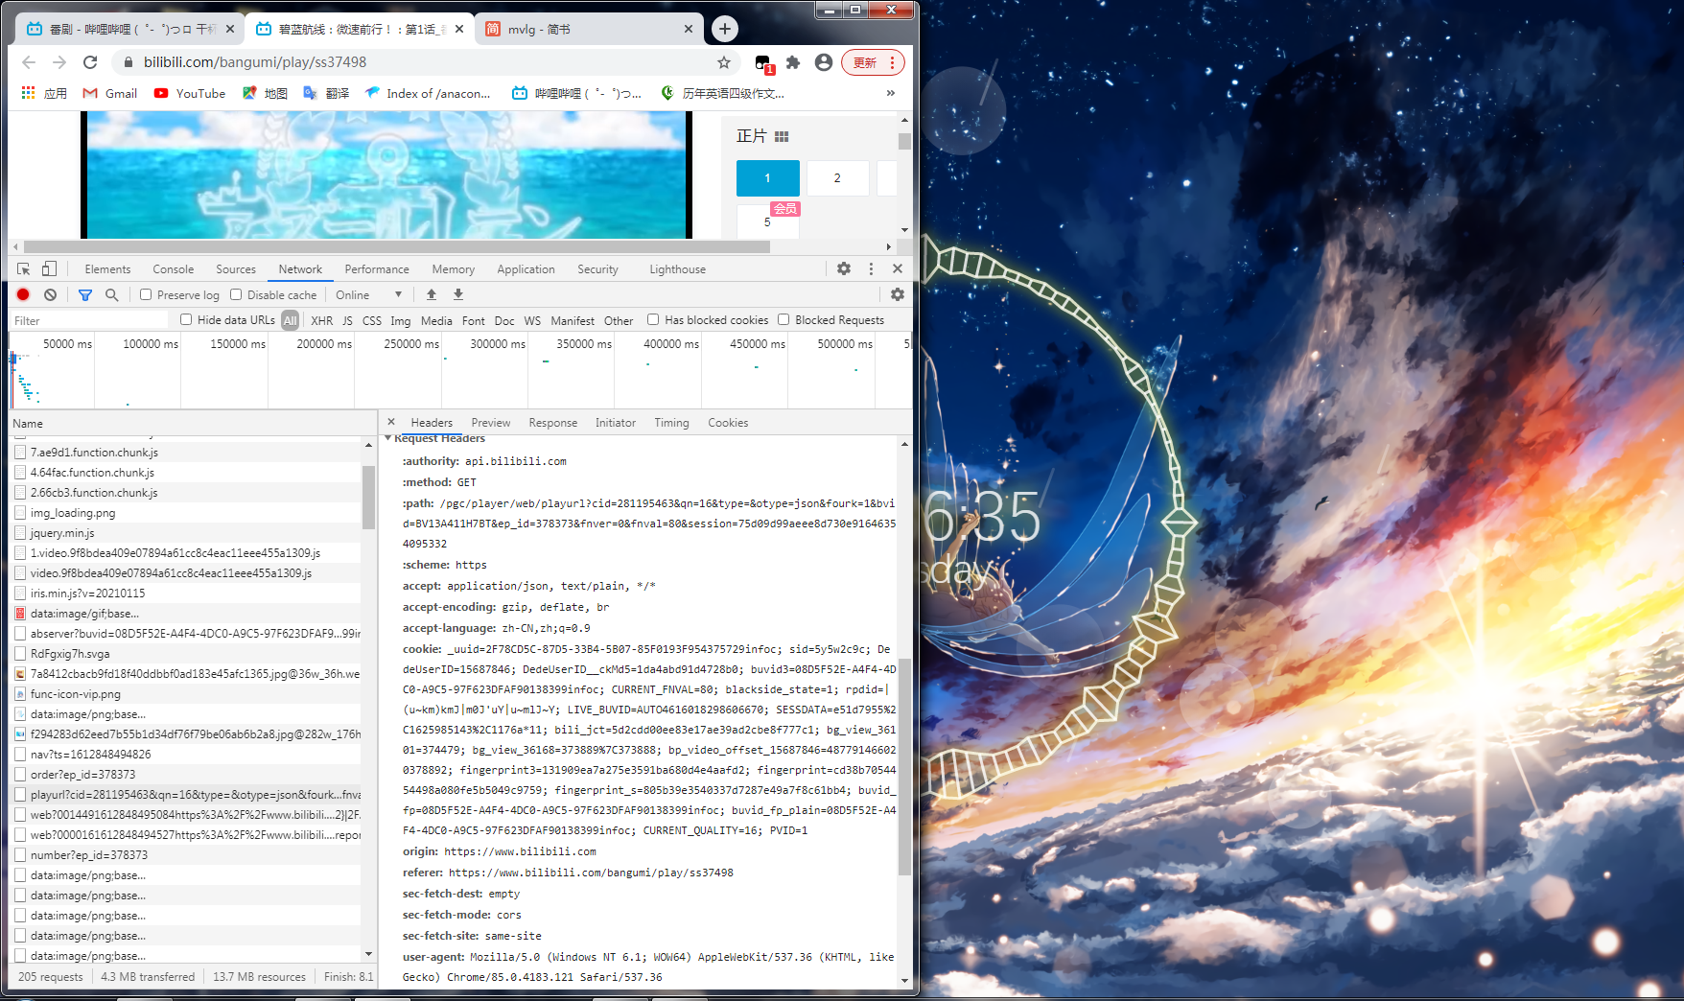
Task: Open the Gmail bookmark
Action: point(110,93)
